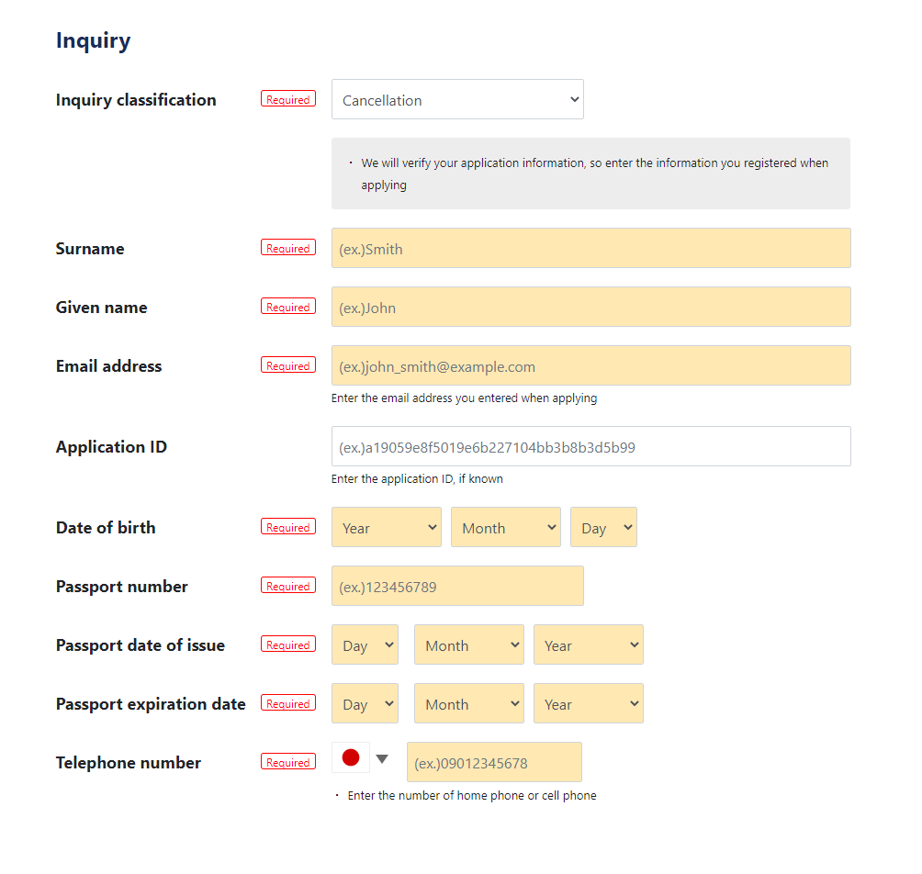Open the Day dropdown for Passport expiration date

click(365, 703)
